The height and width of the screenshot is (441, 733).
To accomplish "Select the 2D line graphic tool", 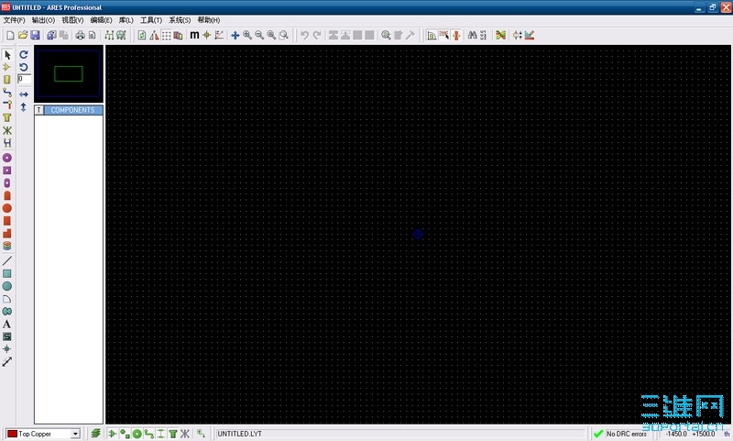I will tap(7, 261).
